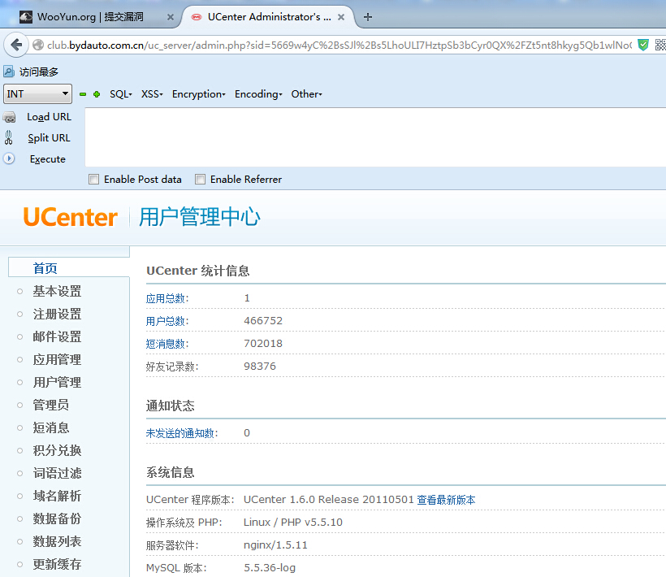Open the INT type dropdown

tap(38, 94)
